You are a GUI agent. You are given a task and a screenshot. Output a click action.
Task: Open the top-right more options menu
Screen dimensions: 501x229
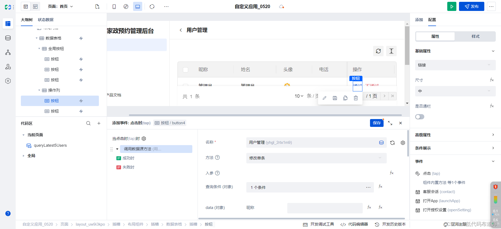[491, 7]
